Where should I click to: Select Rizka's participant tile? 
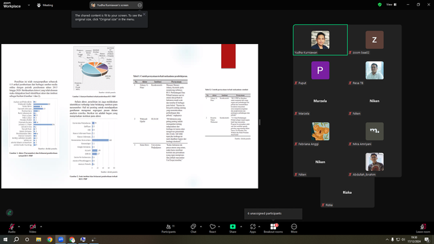point(347,192)
